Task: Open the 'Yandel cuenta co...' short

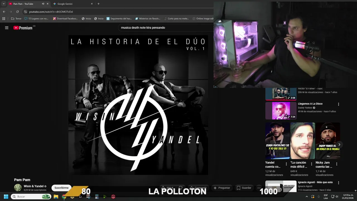Action: (278, 141)
